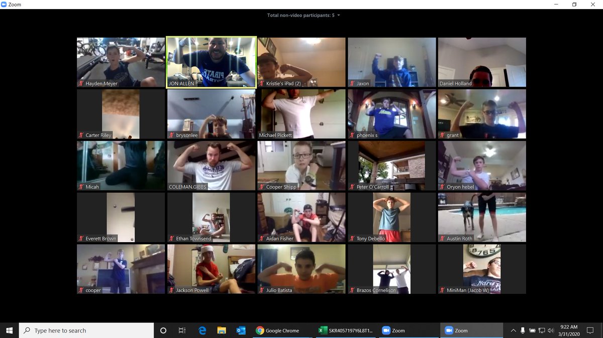Select JON ALLEN's highlighted video tile
603x338 pixels.
pyautogui.click(x=212, y=62)
